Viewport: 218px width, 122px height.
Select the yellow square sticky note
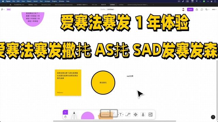click(x=68, y=83)
